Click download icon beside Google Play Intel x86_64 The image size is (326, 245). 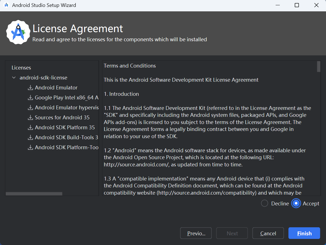pos(30,97)
